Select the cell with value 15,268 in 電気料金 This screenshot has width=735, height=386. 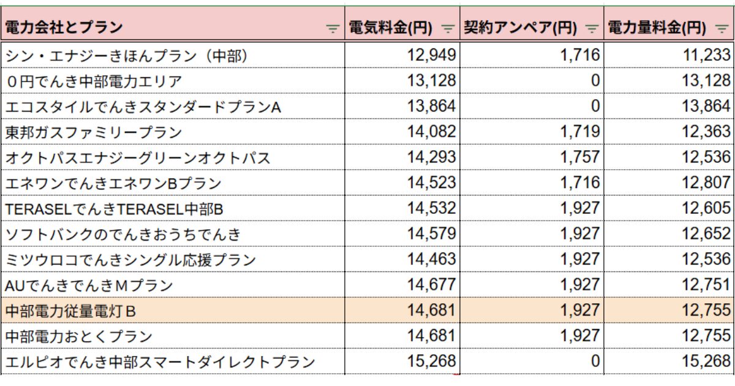402,361
